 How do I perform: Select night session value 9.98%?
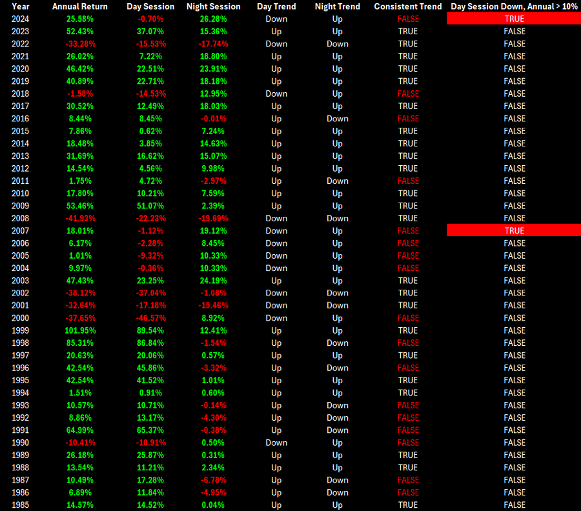coord(214,168)
